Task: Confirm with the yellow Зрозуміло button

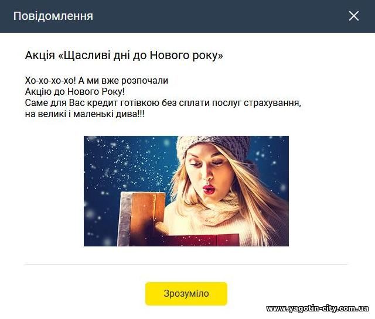Action: pyautogui.click(x=186, y=294)
